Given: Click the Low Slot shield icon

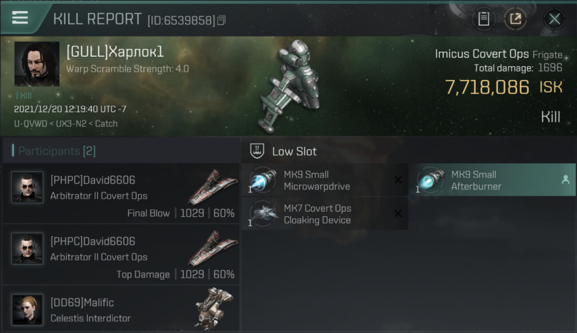Looking at the screenshot, I should pyautogui.click(x=257, y=151).
